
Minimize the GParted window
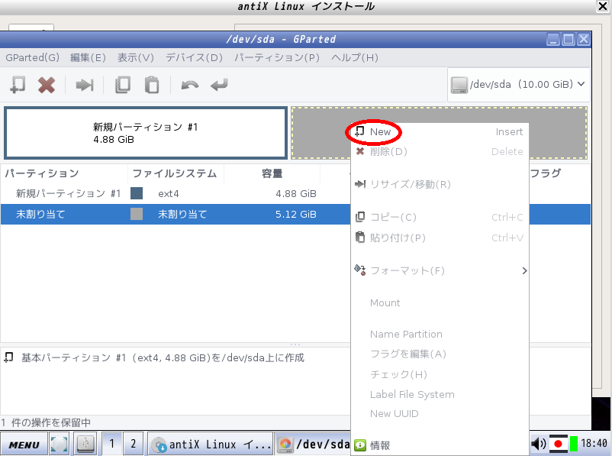click(x=553, y=39)
